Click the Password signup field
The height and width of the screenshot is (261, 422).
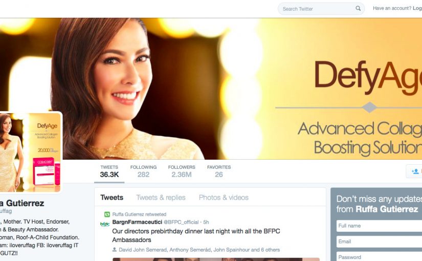click(379, 257)
